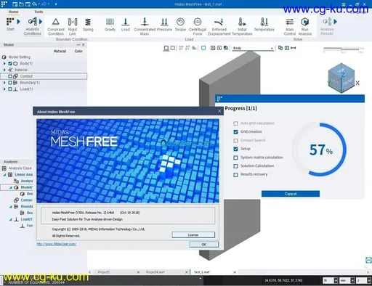
Task: Click the N force unit field in status bar
Action: [331, 280]
